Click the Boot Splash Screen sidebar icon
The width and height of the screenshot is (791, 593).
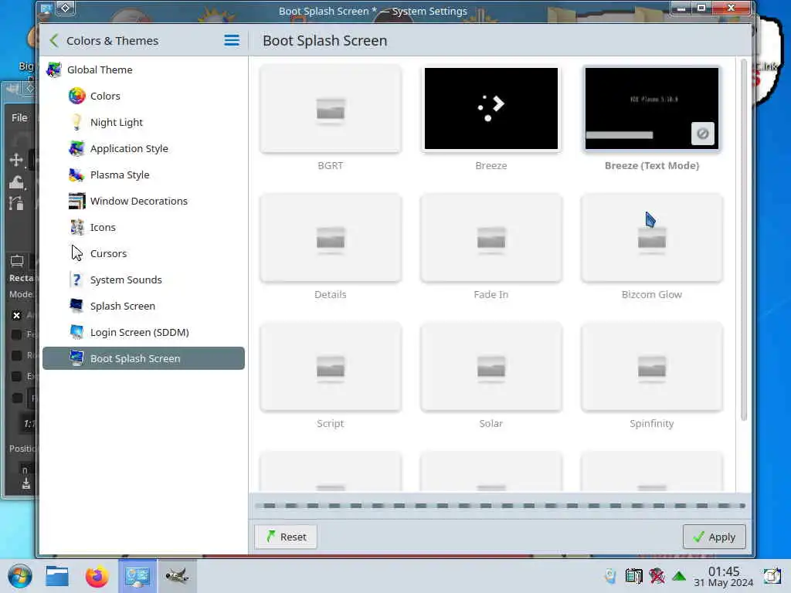76,358
